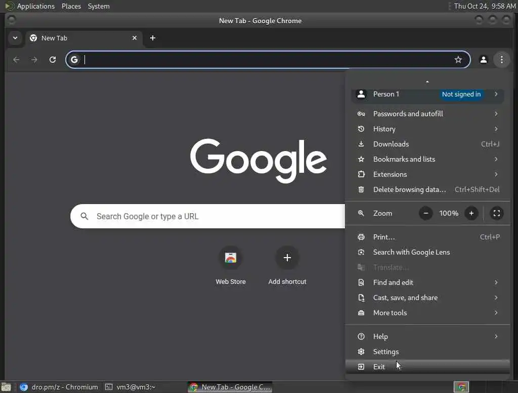Choose Exit to quit Chrome
518x393 pixels.
pyautogui.click(x=427, y=367)
